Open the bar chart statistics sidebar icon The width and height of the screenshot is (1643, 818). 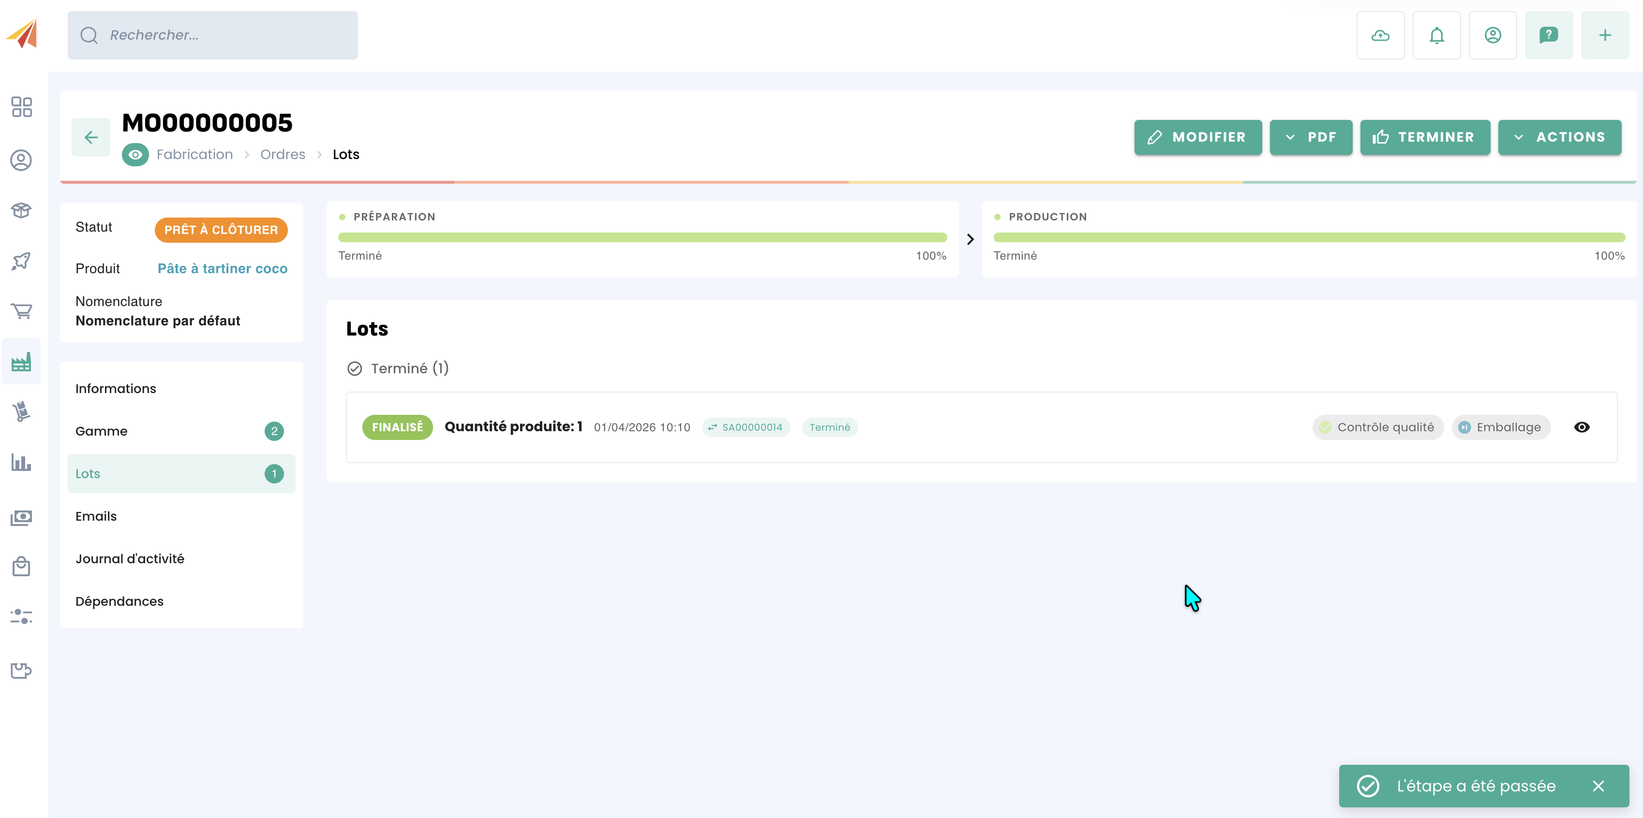point(21,462)
